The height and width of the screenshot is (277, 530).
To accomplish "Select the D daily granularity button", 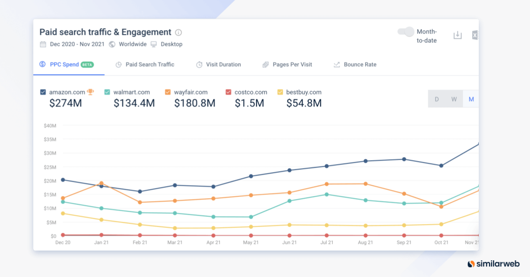I will tap(437, 99).
